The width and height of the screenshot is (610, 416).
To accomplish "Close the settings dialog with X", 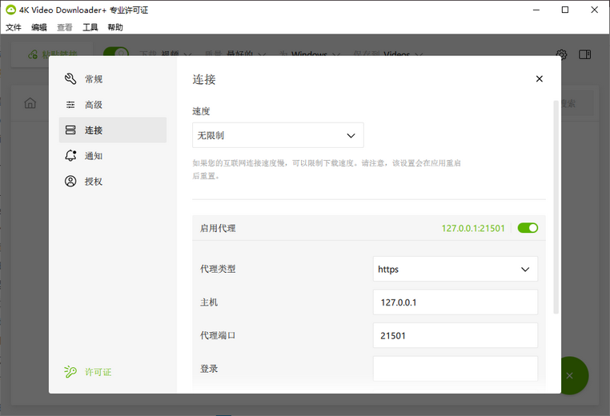I will [x=539, y=79].
